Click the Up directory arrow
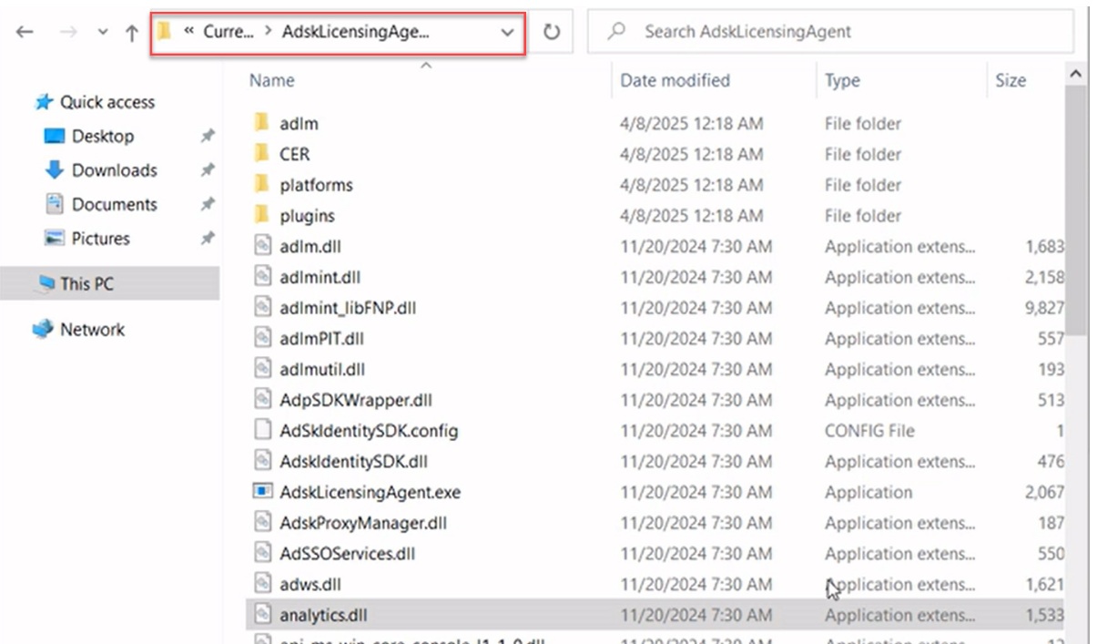The width and height of the screenshot is (1107, 644). coord(132,33)
